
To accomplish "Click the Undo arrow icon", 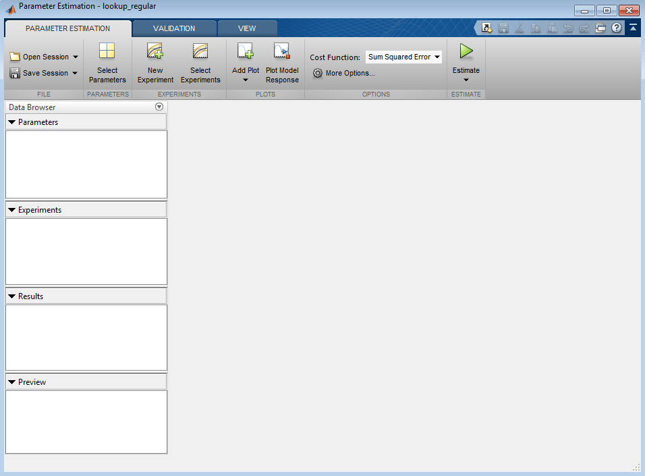I will point(568,28).
